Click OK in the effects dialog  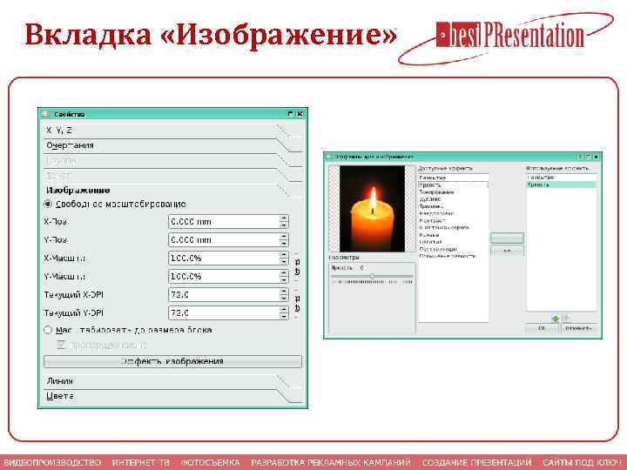[542, 328]
